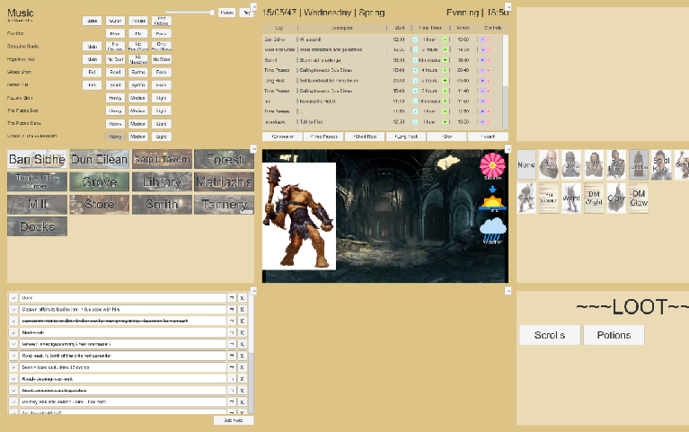Viewport: 689px width, 432px height.
Task: Check off the first note labeled Door
Action: [x=13, y=297]
